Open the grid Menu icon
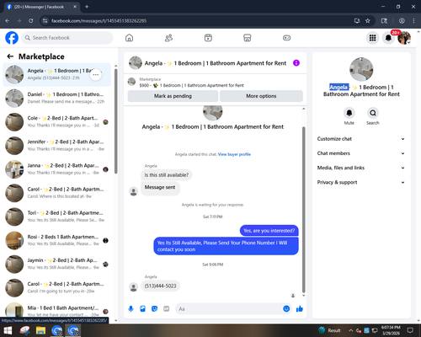The width and height of the screenshot is (421, 337). (372, 38)
